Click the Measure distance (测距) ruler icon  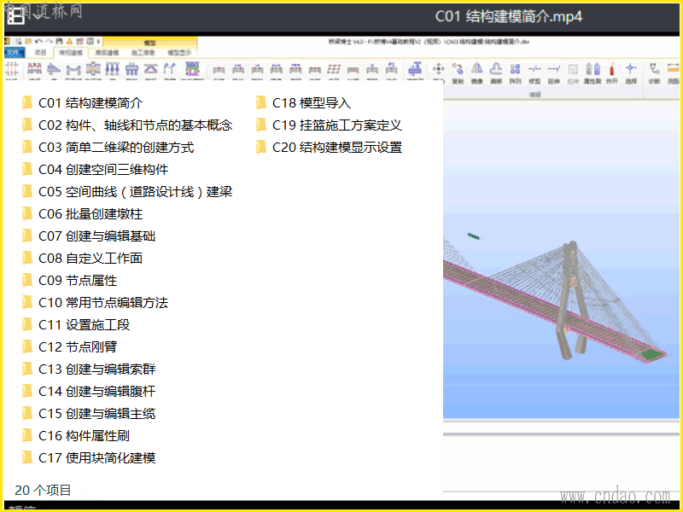pos(674,69)
